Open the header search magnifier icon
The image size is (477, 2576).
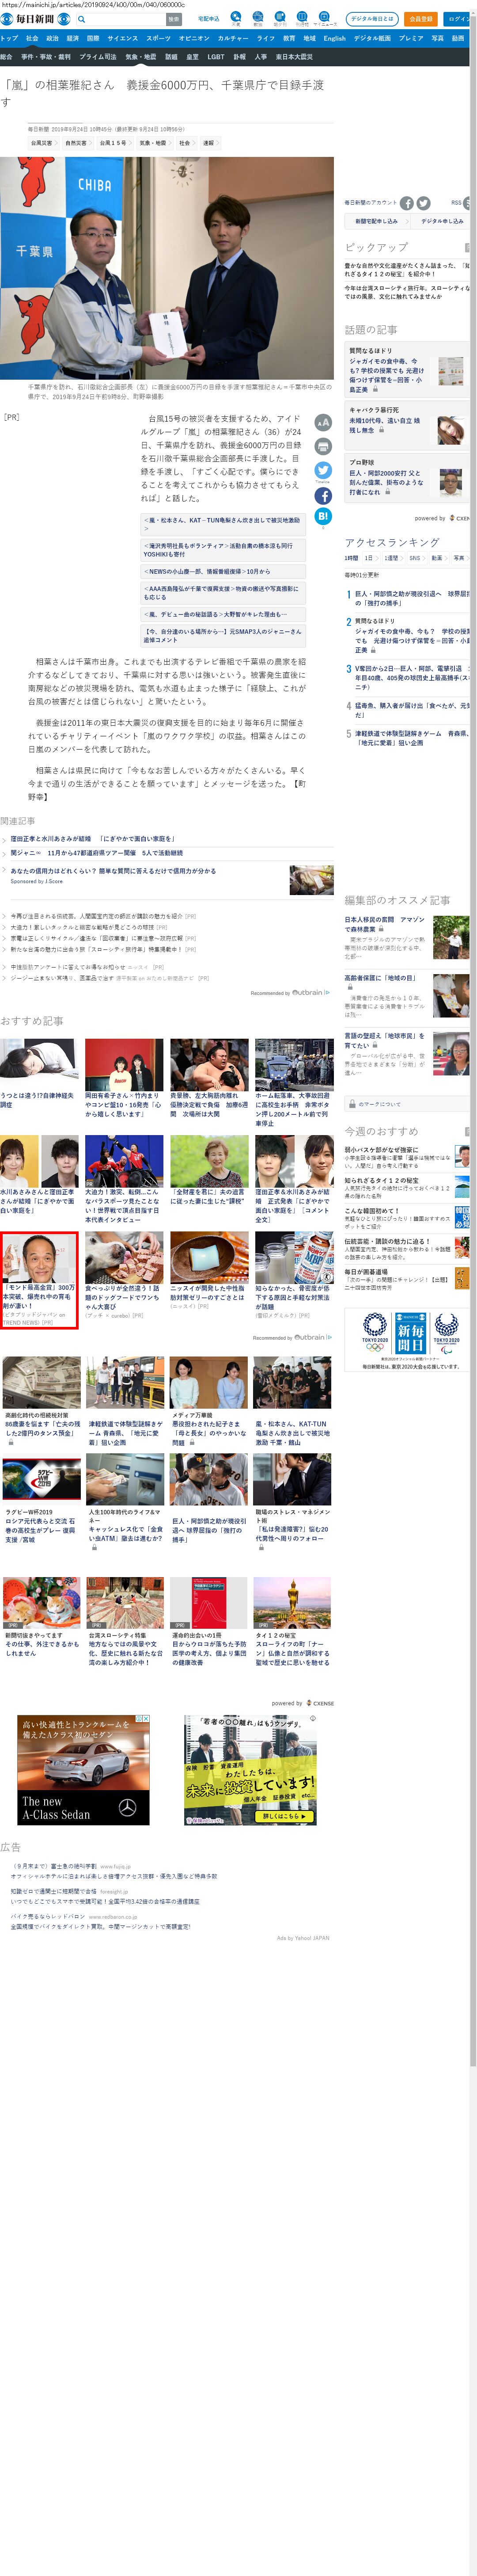pos(82,19)
